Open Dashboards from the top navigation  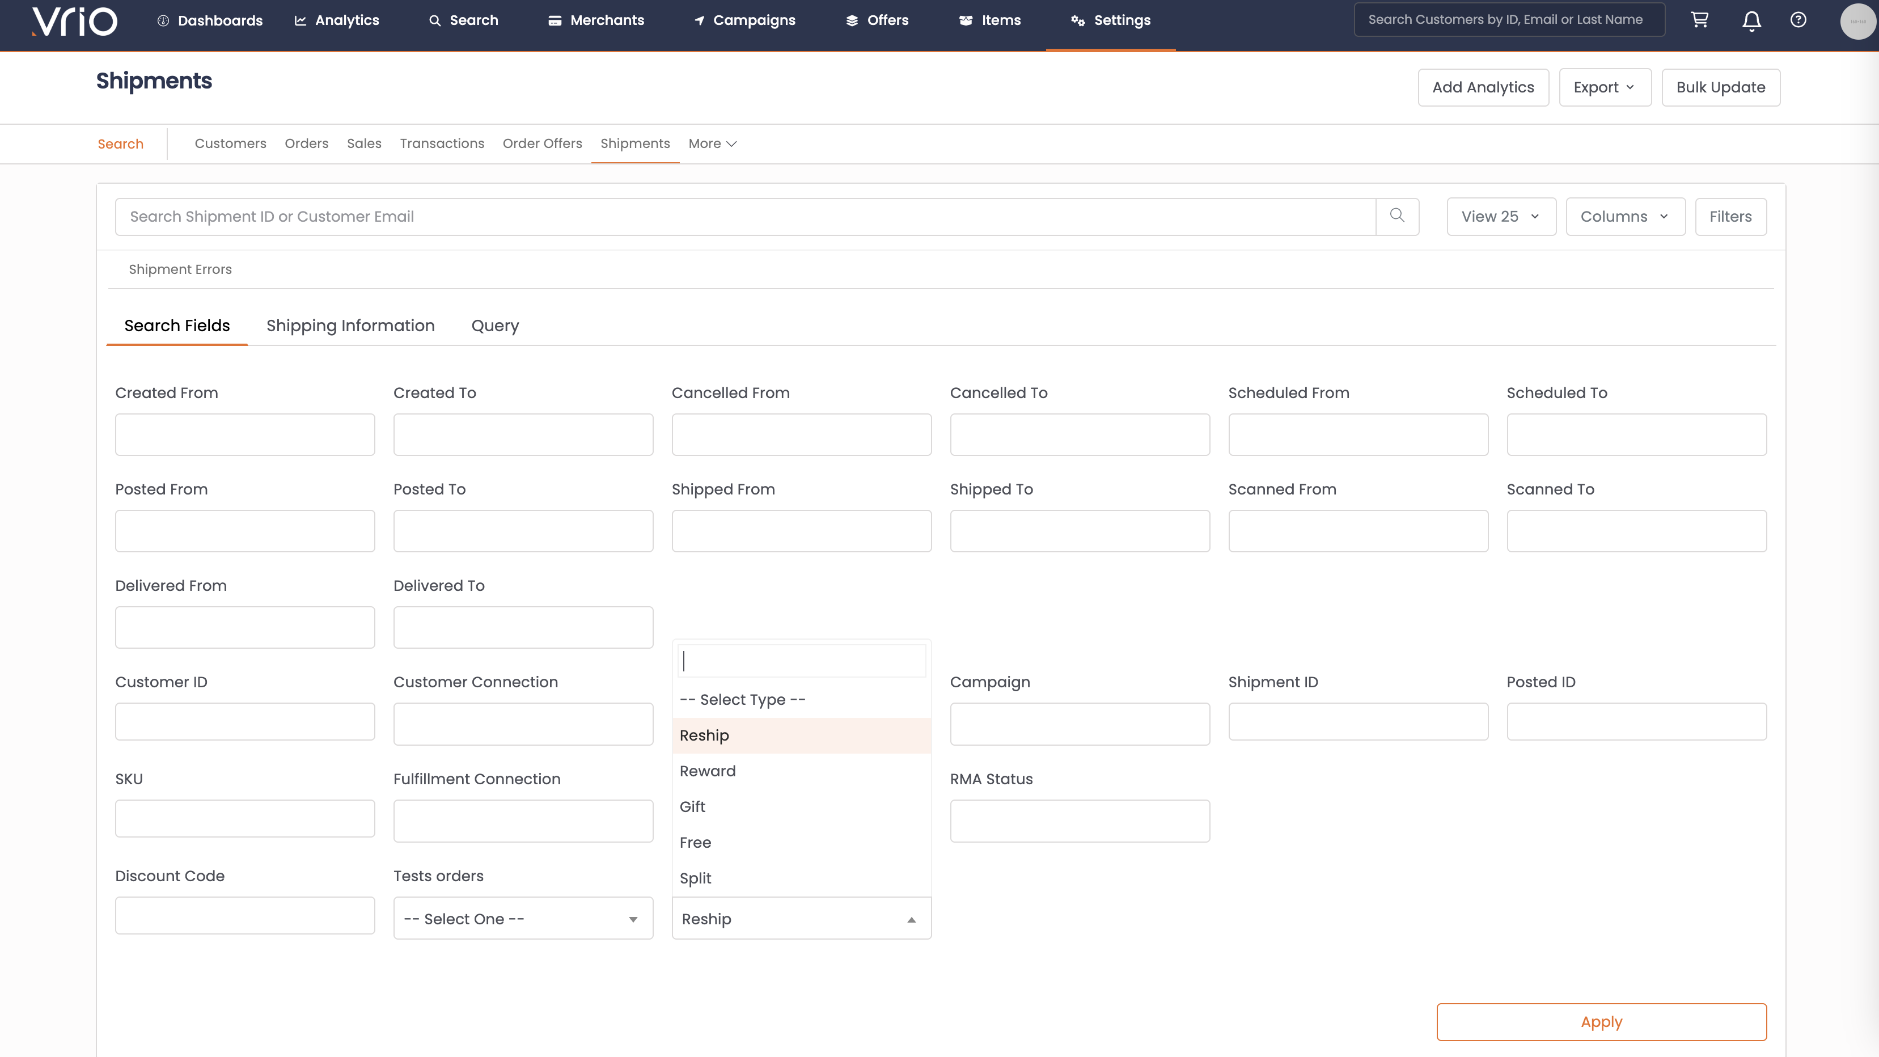tap(210, 20)
